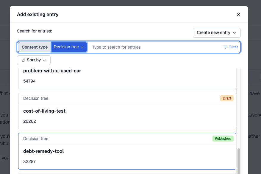The image size is (261, 174).
Task: Close the Add existing entry dialog
Action: click(x=238, y=15)
